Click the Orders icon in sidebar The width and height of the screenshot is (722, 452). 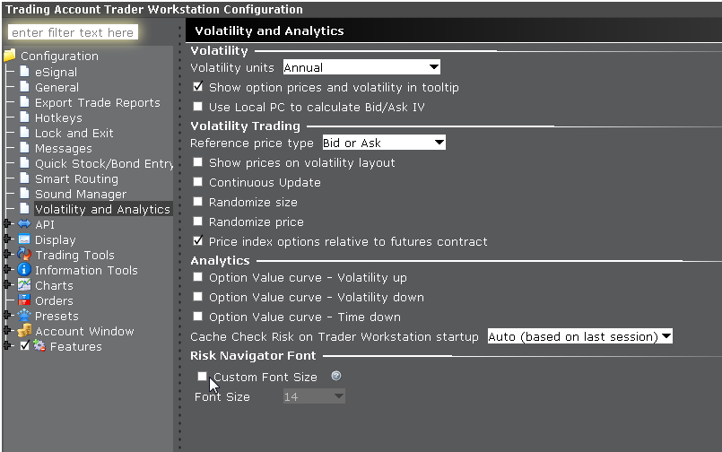(24, 300)
